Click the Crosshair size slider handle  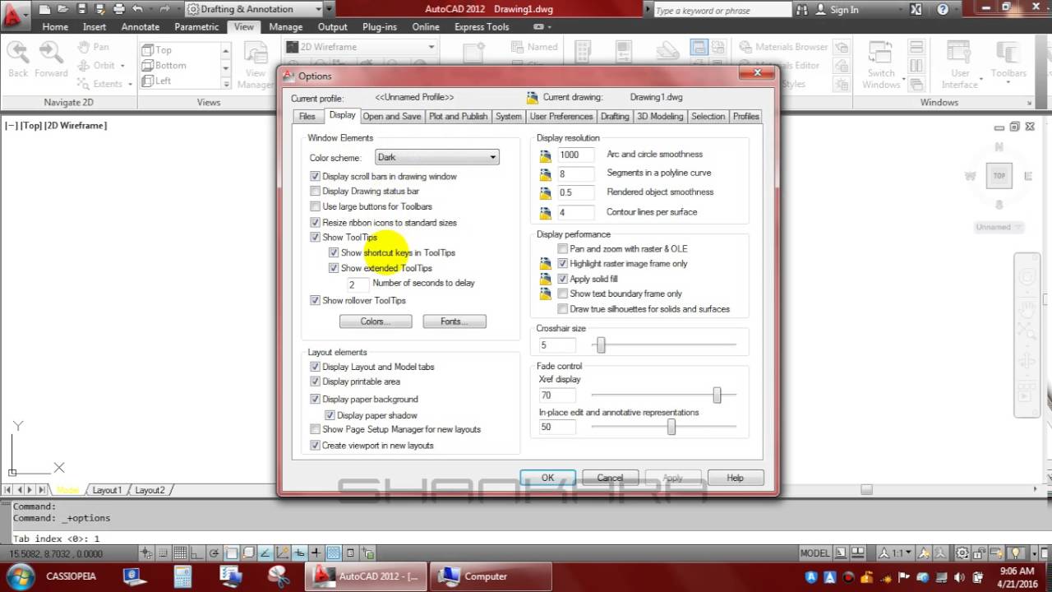pyautogui.click(x=601, y=345)
